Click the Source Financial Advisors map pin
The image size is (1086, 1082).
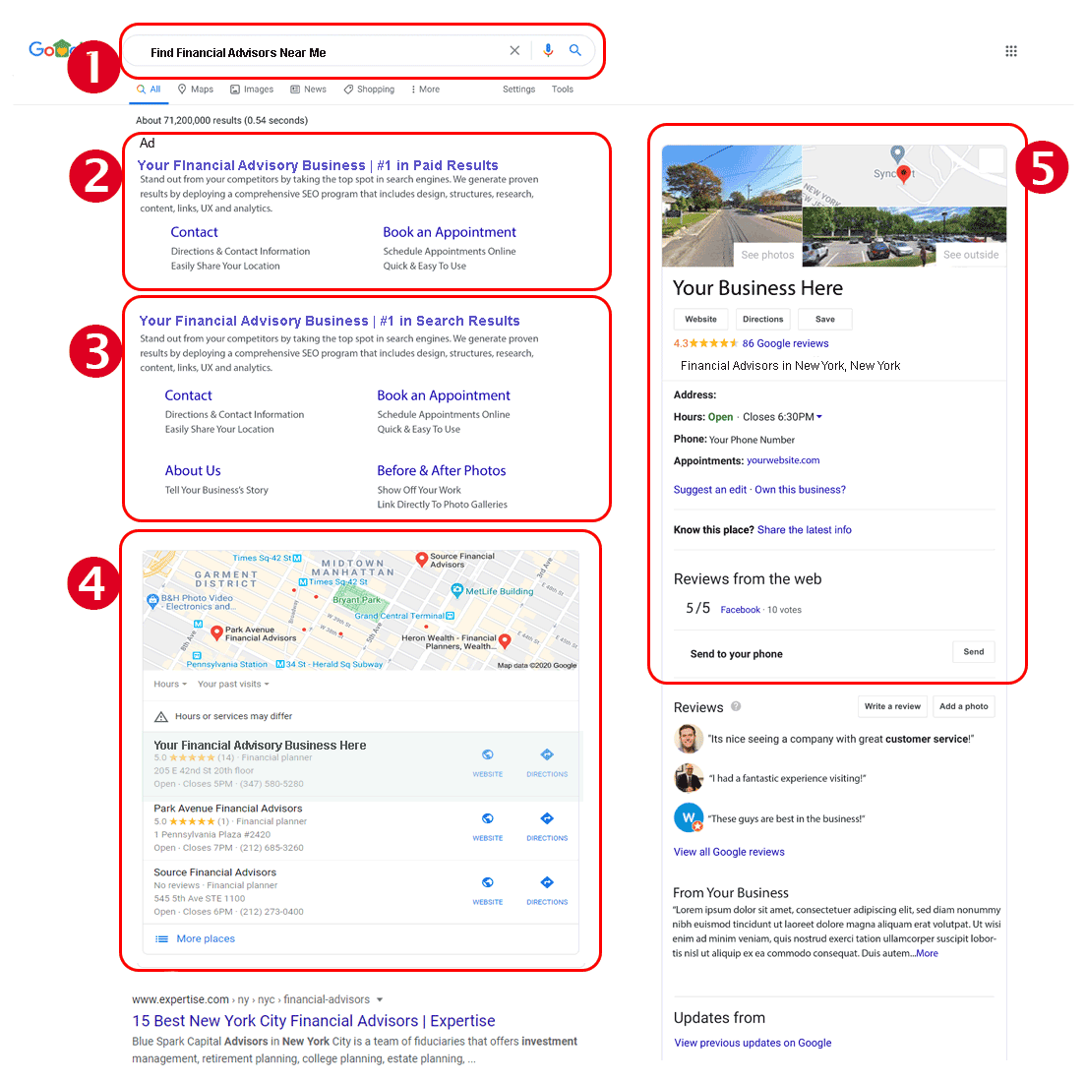coord(421,560)
